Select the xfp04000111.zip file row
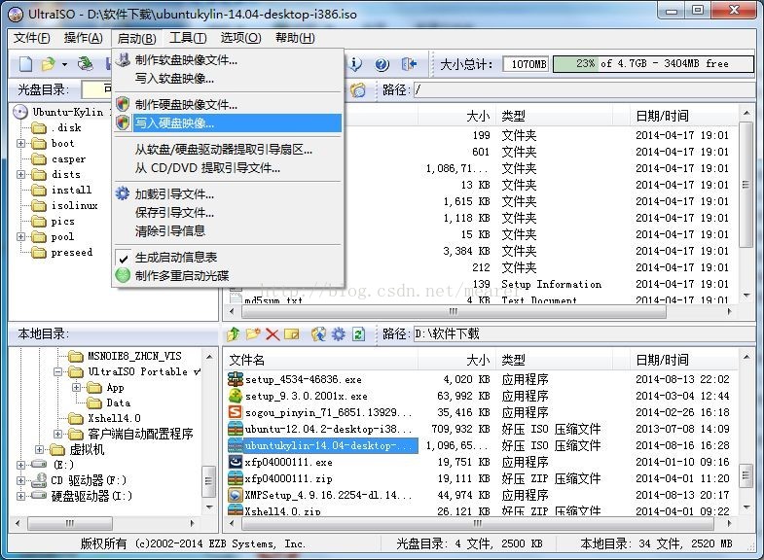The image size is (764, 560). coord(480,478)
